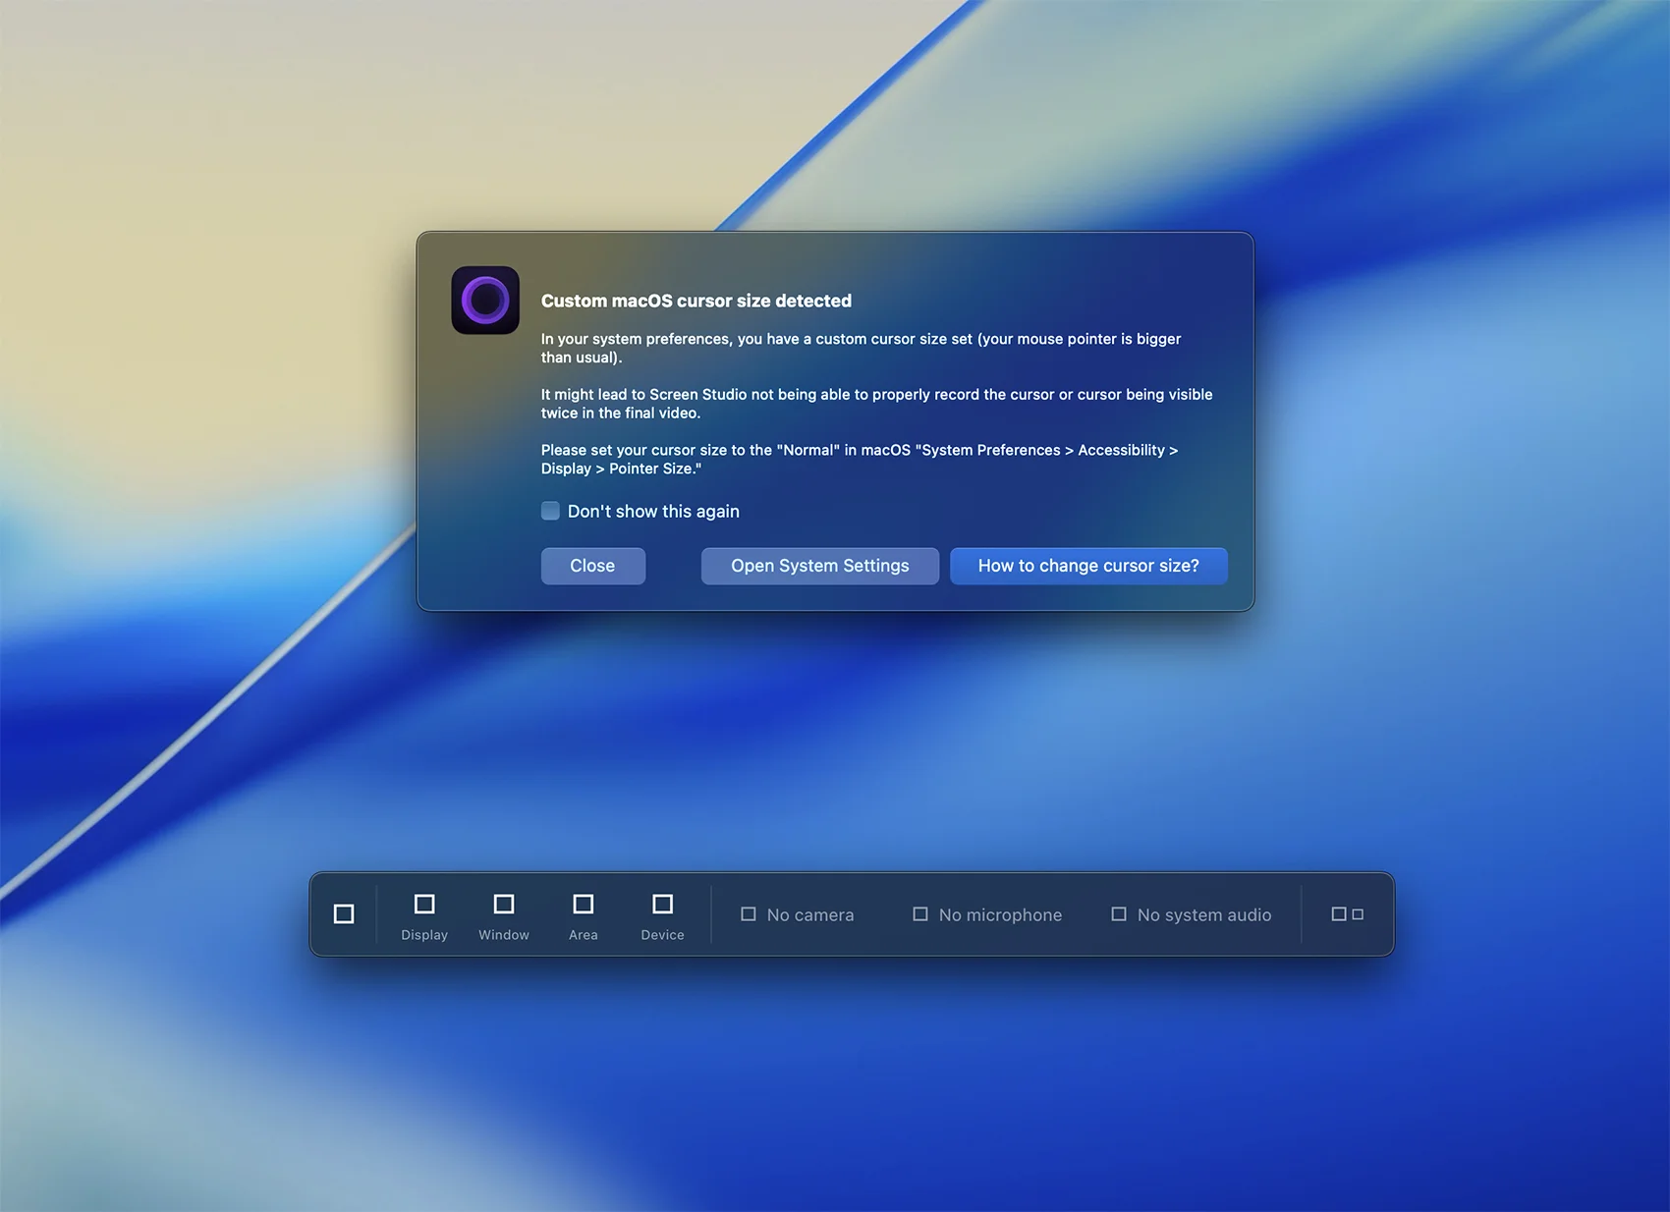The image size is (1670, 1212).
Task: Click "How to change cursor size?" button
Action: tap(1088, 566)
